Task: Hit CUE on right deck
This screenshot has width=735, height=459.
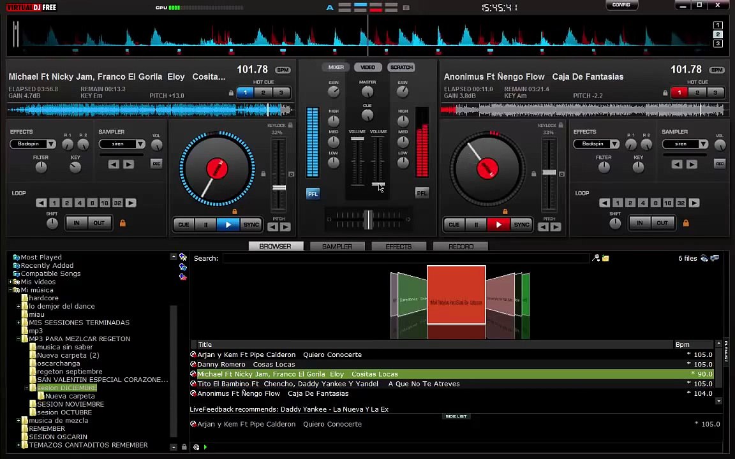Action: [454, 225]
